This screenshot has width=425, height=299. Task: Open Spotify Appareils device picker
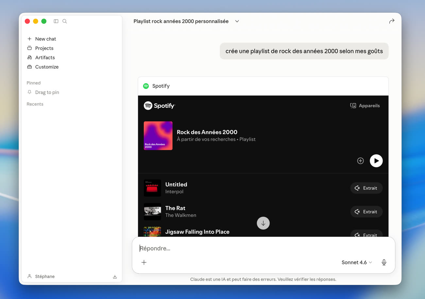click(x=365, y=106)
